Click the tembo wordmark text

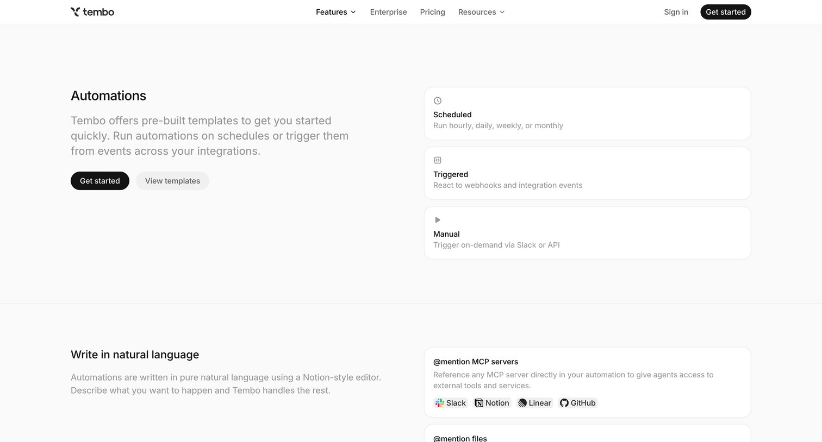pyautogui.click(x=98, y=12)
